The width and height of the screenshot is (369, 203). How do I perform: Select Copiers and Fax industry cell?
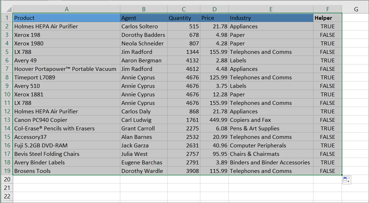271,120
